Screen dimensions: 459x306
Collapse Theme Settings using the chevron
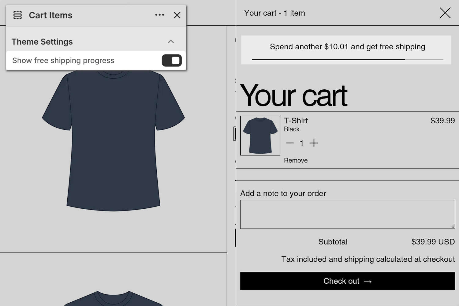171,42
